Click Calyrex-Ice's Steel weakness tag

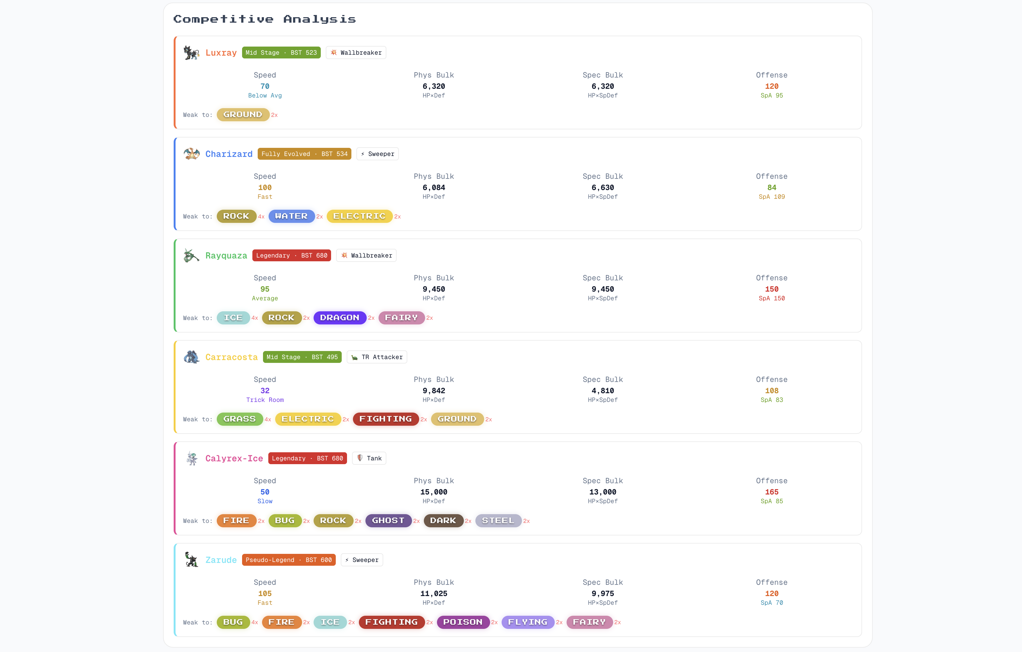point(498,521)
